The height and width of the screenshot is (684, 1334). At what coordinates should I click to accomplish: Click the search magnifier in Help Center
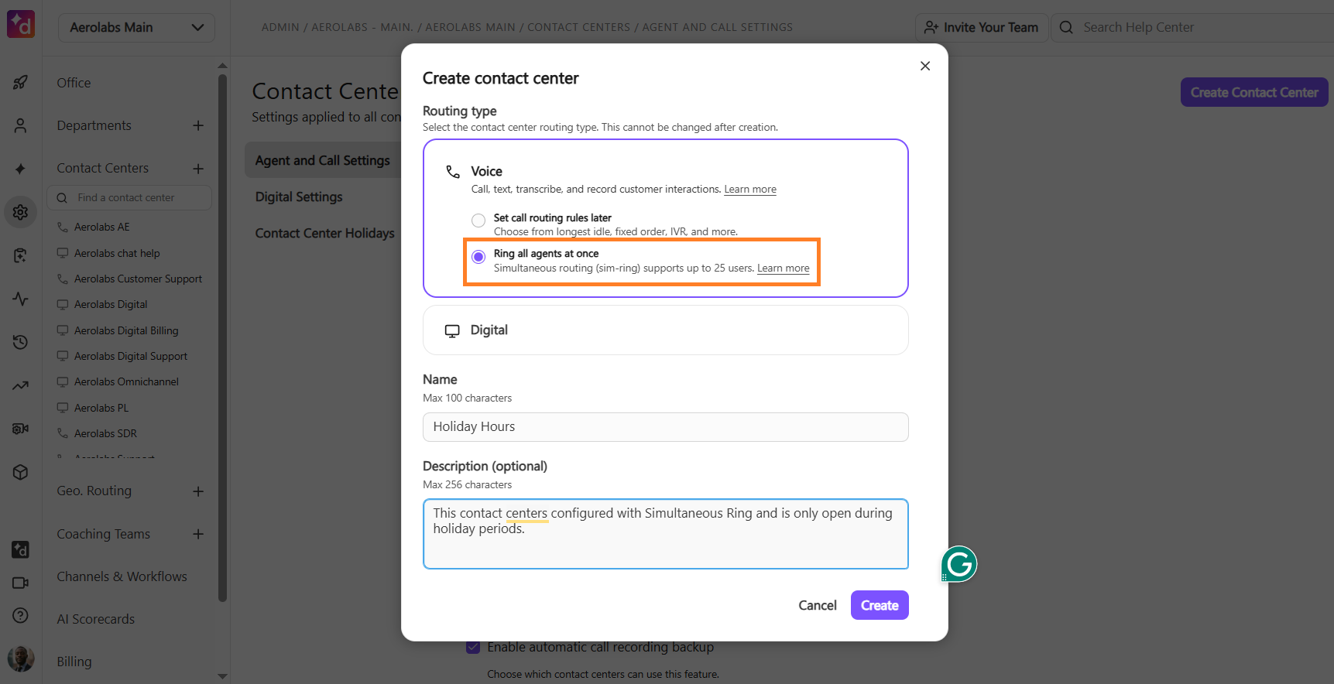[x=1067, y=27]
